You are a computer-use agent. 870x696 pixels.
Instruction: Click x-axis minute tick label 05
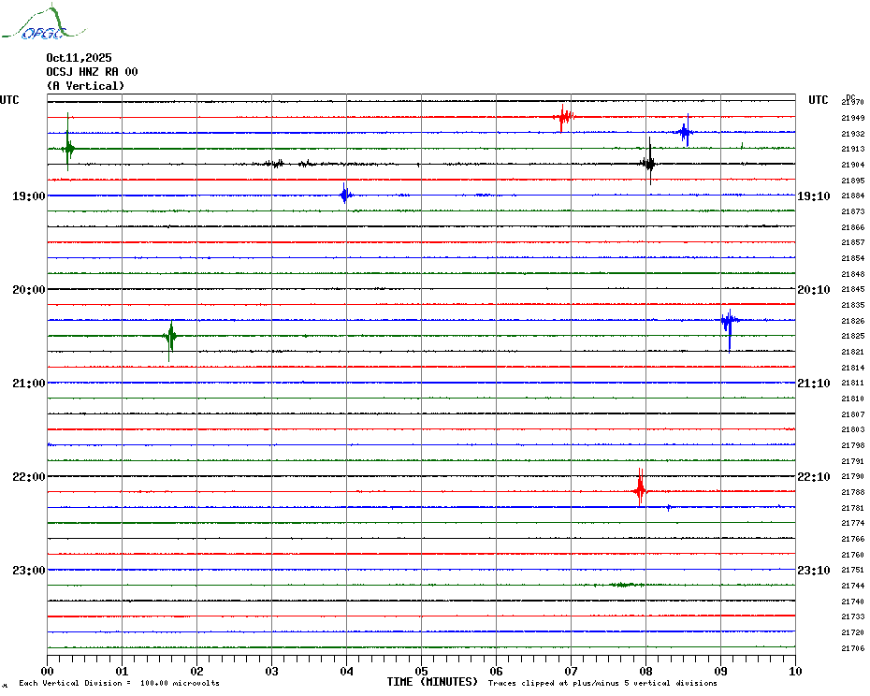421,672
